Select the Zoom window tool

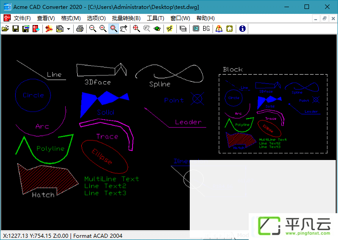[113, 29]
